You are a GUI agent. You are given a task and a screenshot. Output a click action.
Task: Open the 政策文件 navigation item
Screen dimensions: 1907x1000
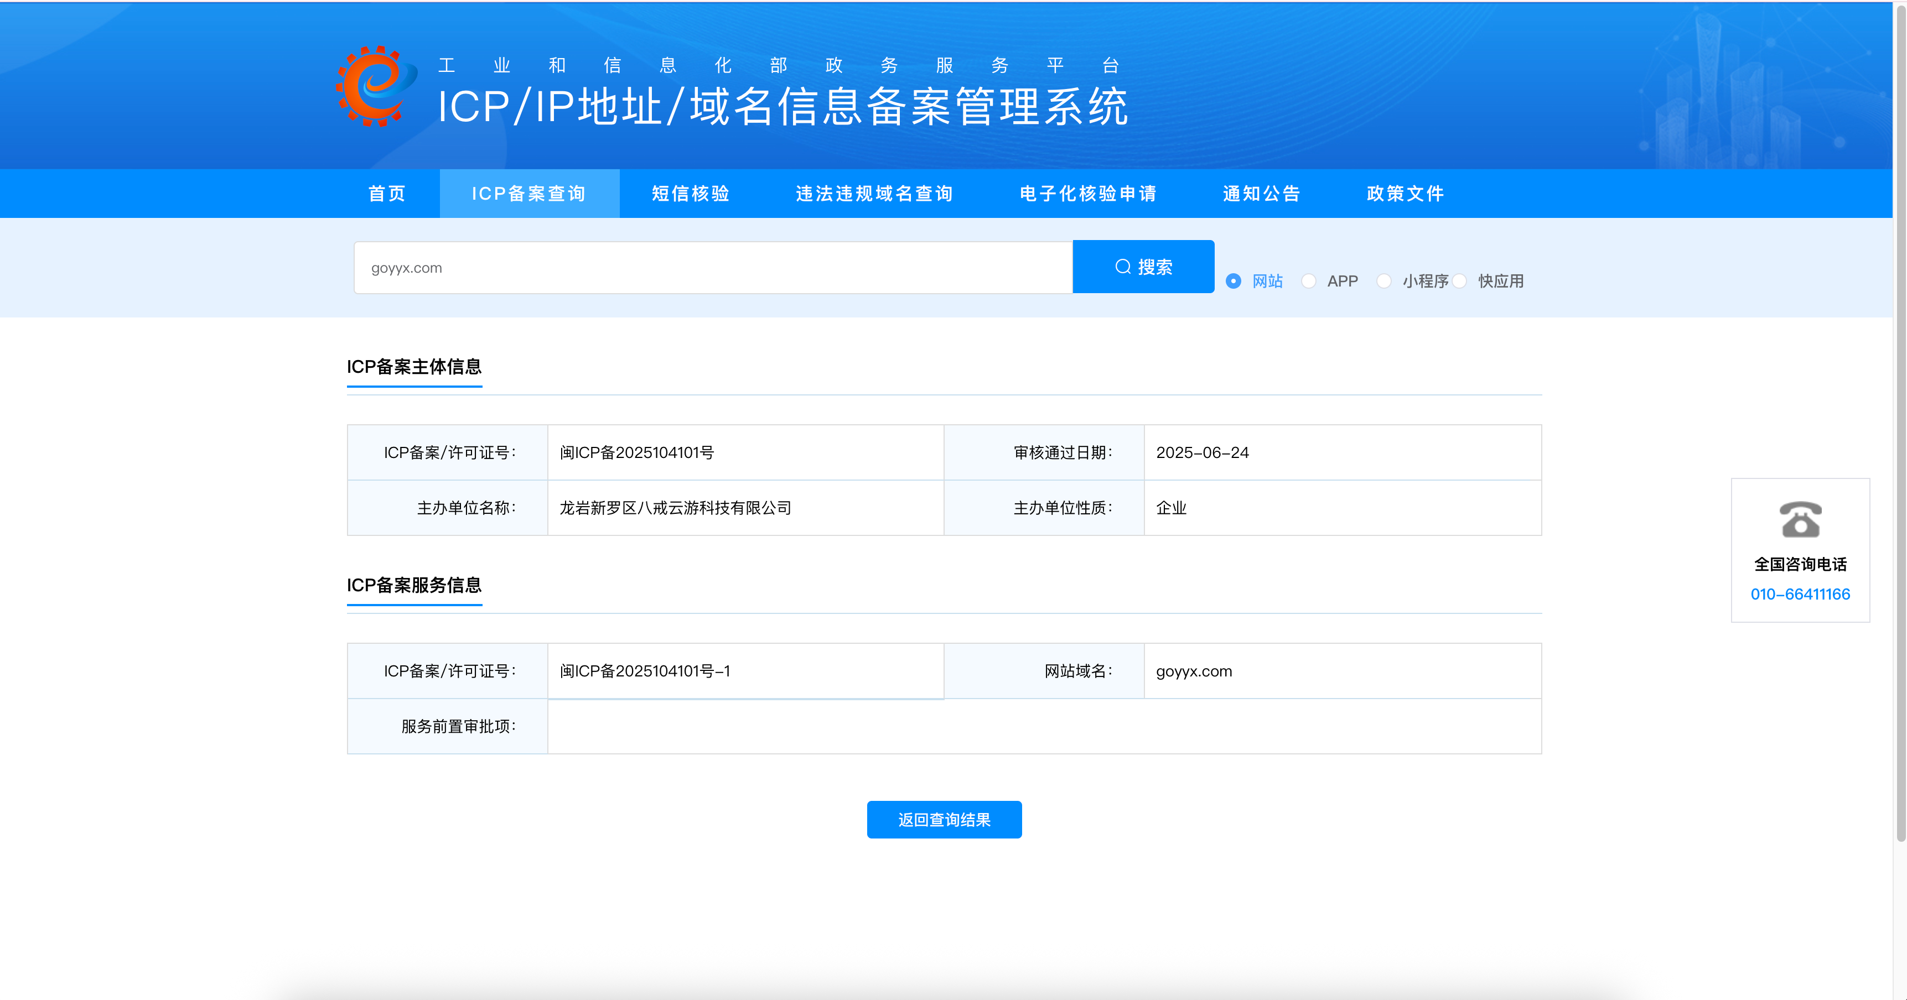point(1405,194)
